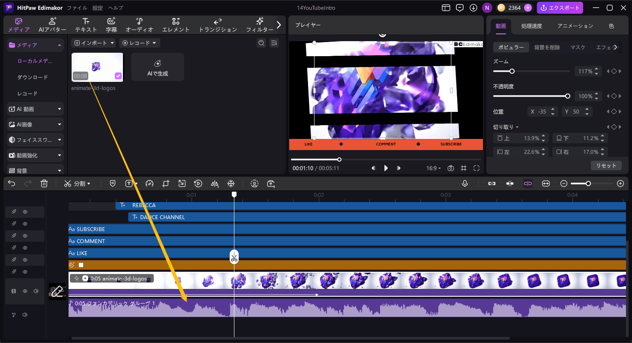Switch to the アニメーション tab

pyautogui.click(x=575, y=26)
